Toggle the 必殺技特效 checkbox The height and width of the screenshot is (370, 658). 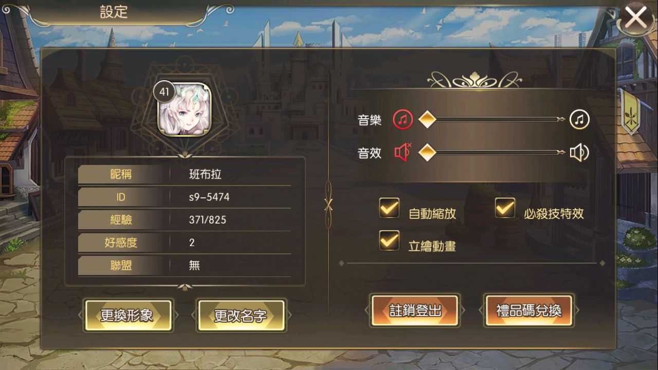pyautogui.click(x=505, y=208)
